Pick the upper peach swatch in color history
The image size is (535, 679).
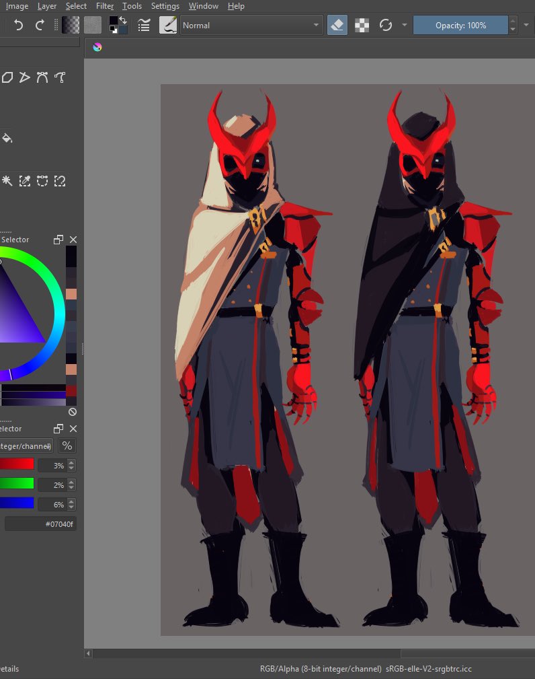[x=71, y=294]
